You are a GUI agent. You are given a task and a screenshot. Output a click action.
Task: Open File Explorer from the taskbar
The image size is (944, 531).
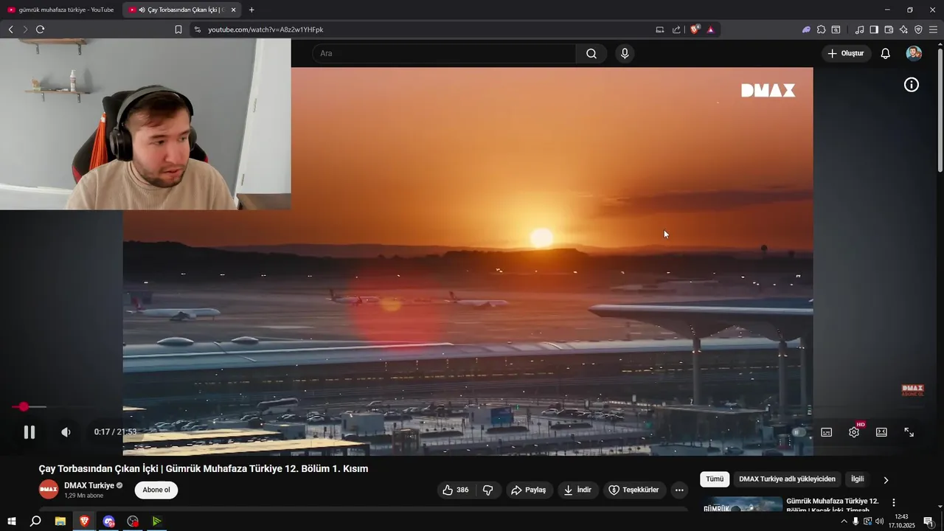tap(60, 521)
